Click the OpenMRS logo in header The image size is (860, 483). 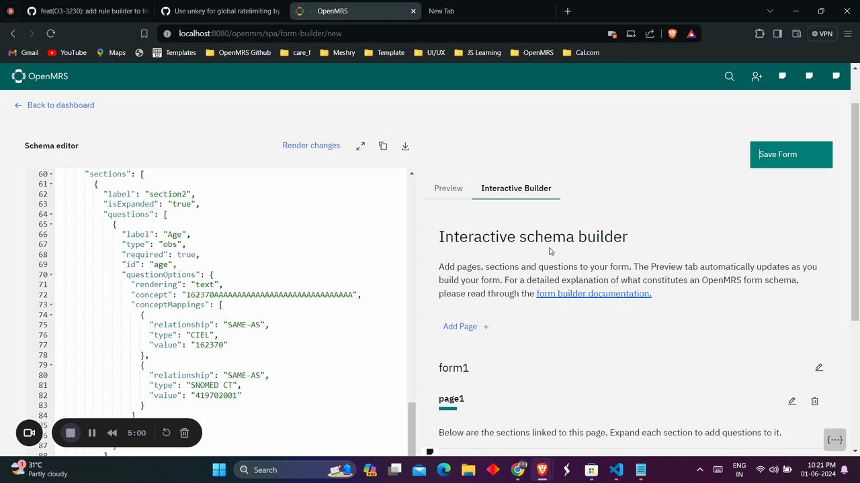(40, 76)
